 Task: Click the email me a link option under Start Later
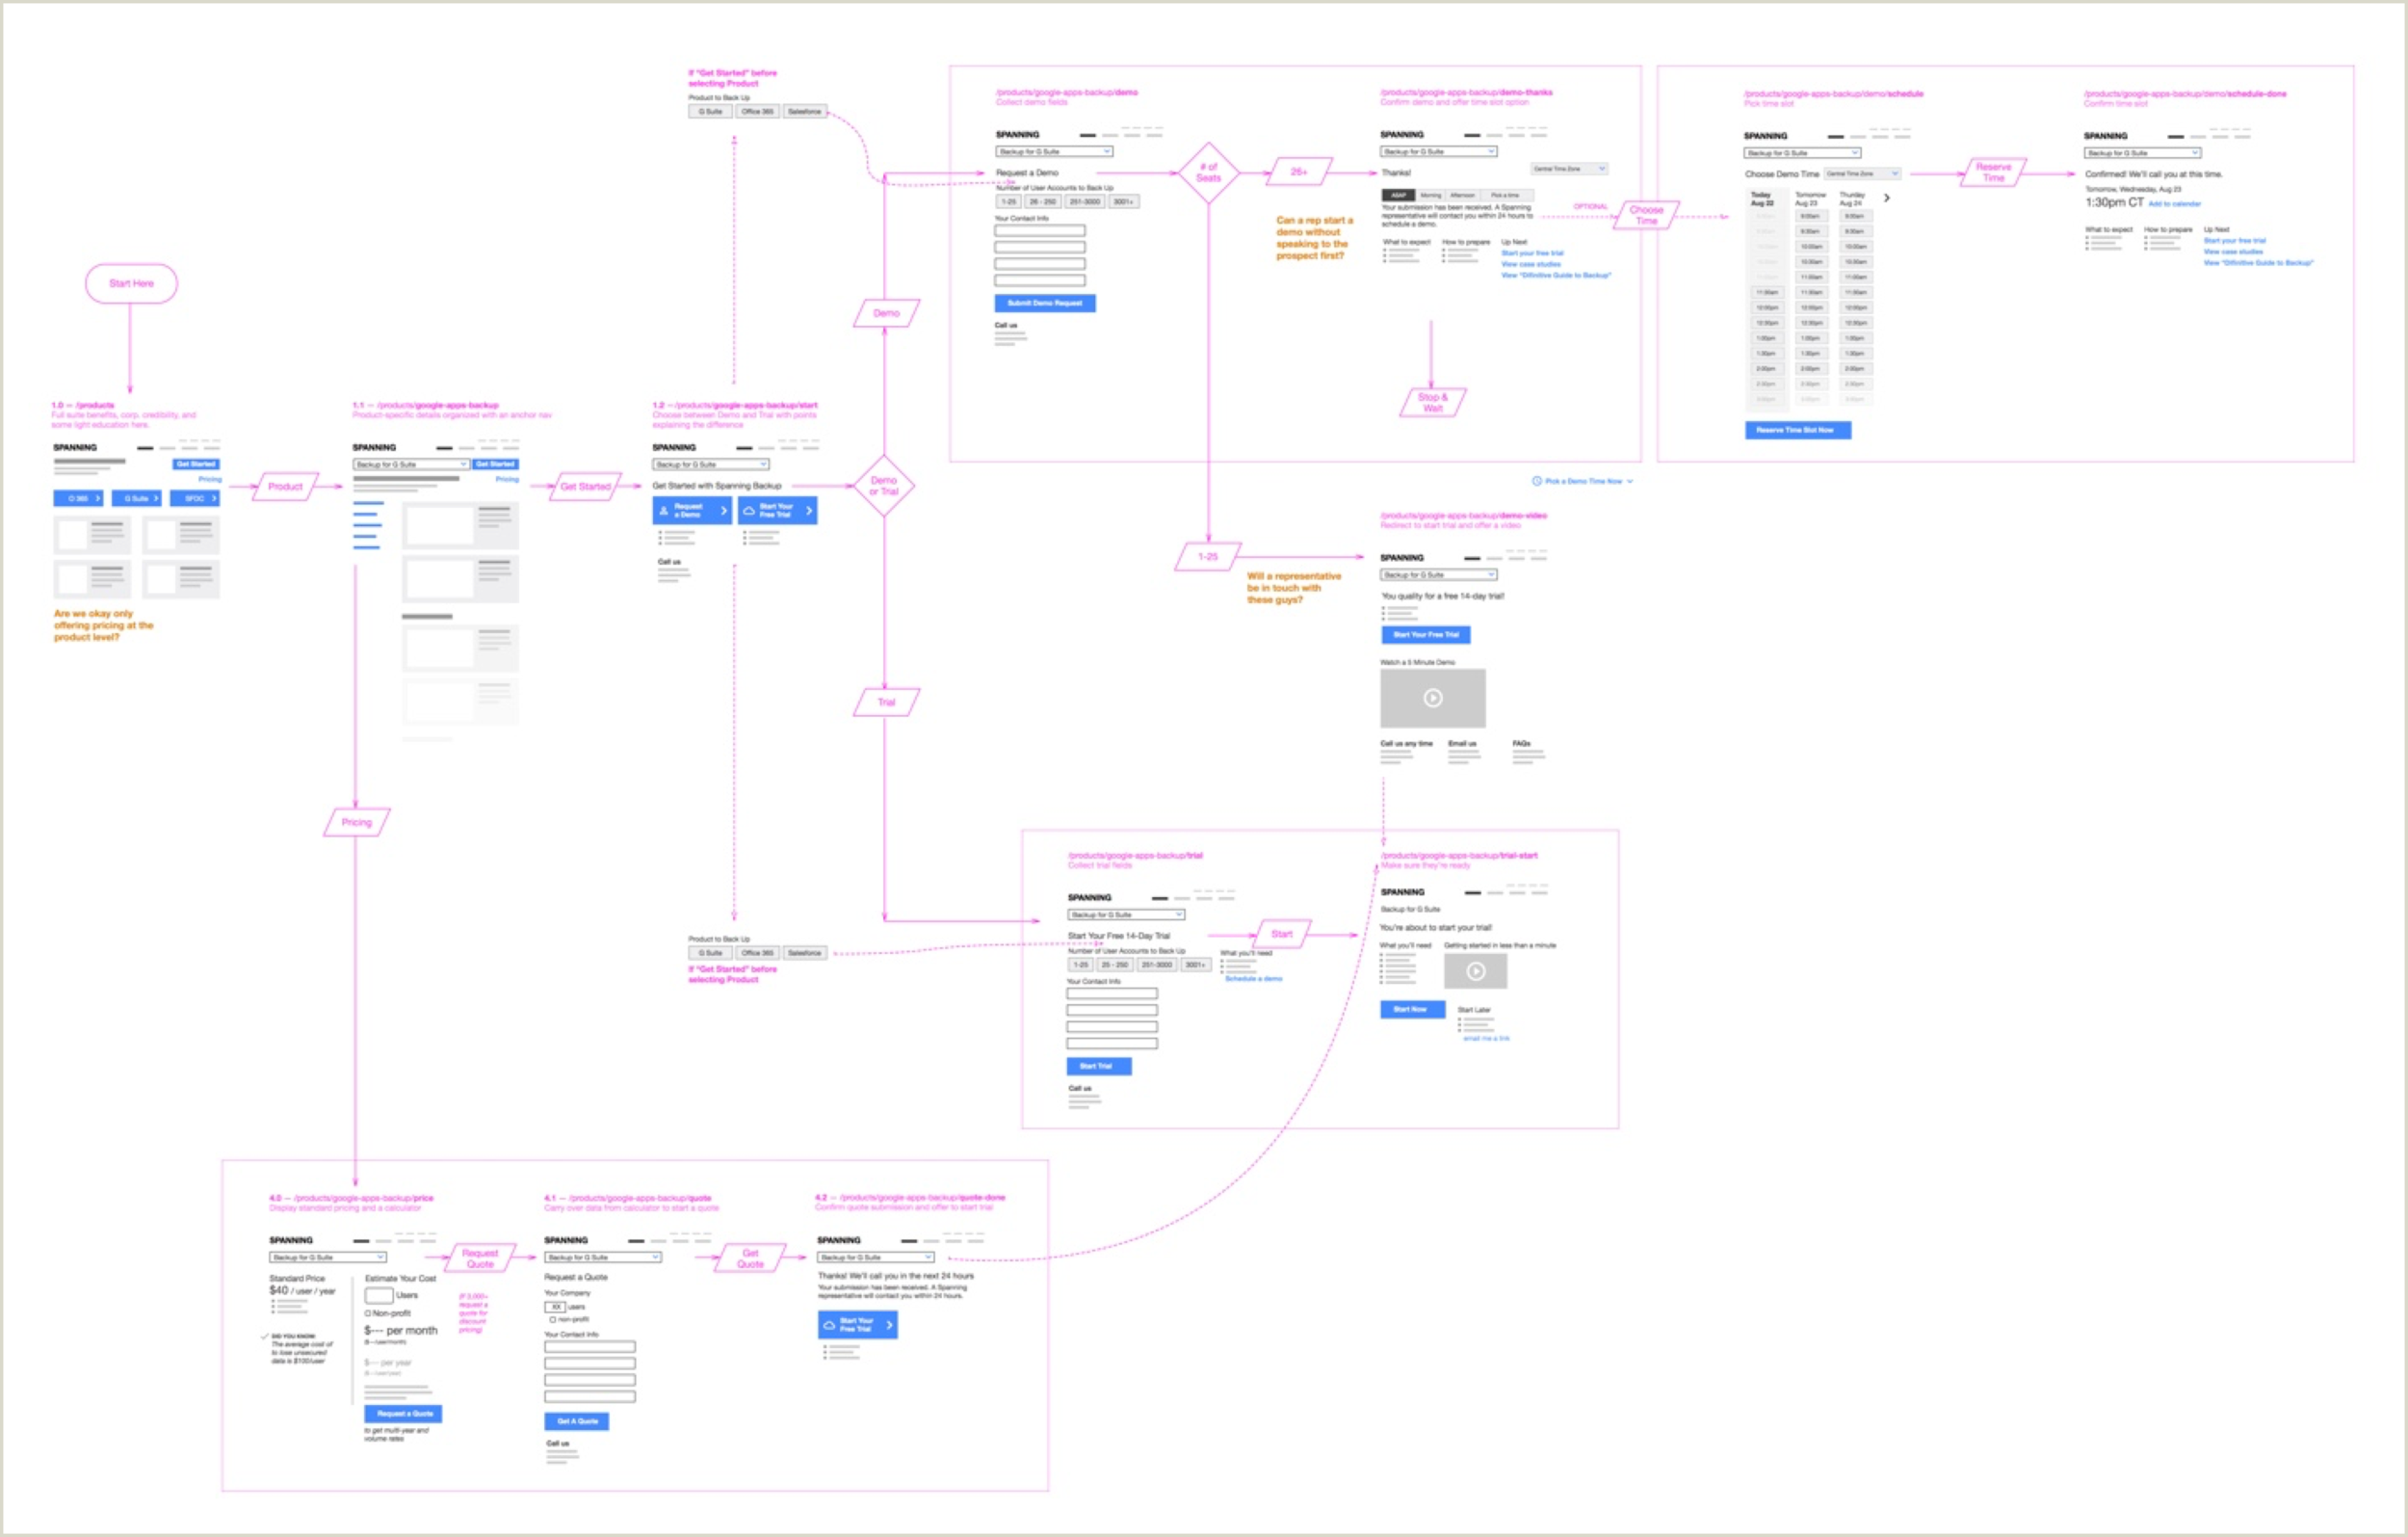pos(1486,1039)
